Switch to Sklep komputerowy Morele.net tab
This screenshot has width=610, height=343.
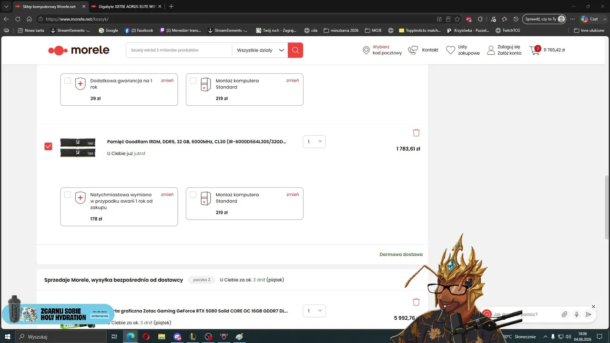(50, 6)
